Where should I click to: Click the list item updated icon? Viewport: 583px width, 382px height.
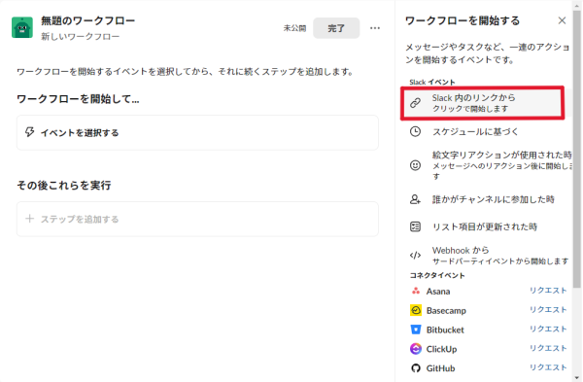415,226
